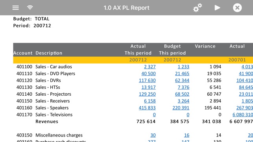
Task: Select account 401100 cell
Action: click(24, 67)
